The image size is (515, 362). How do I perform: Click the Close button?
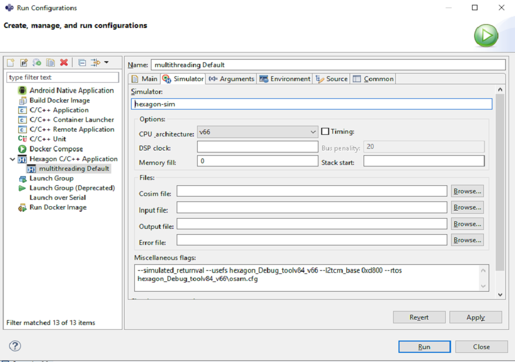click(x=482, y=347)
